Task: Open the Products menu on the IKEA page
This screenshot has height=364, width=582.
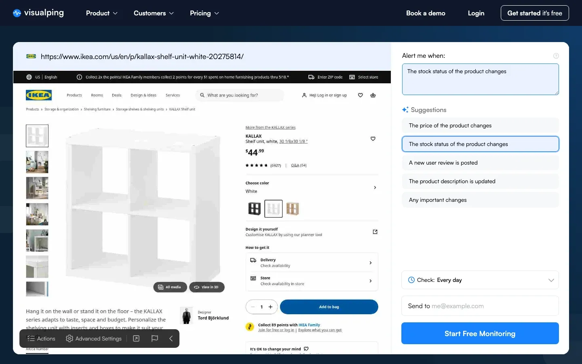Action: point(74,95)
